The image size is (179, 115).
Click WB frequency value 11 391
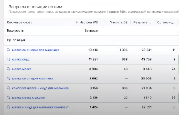pyautogui.click(x=93, y=59)
